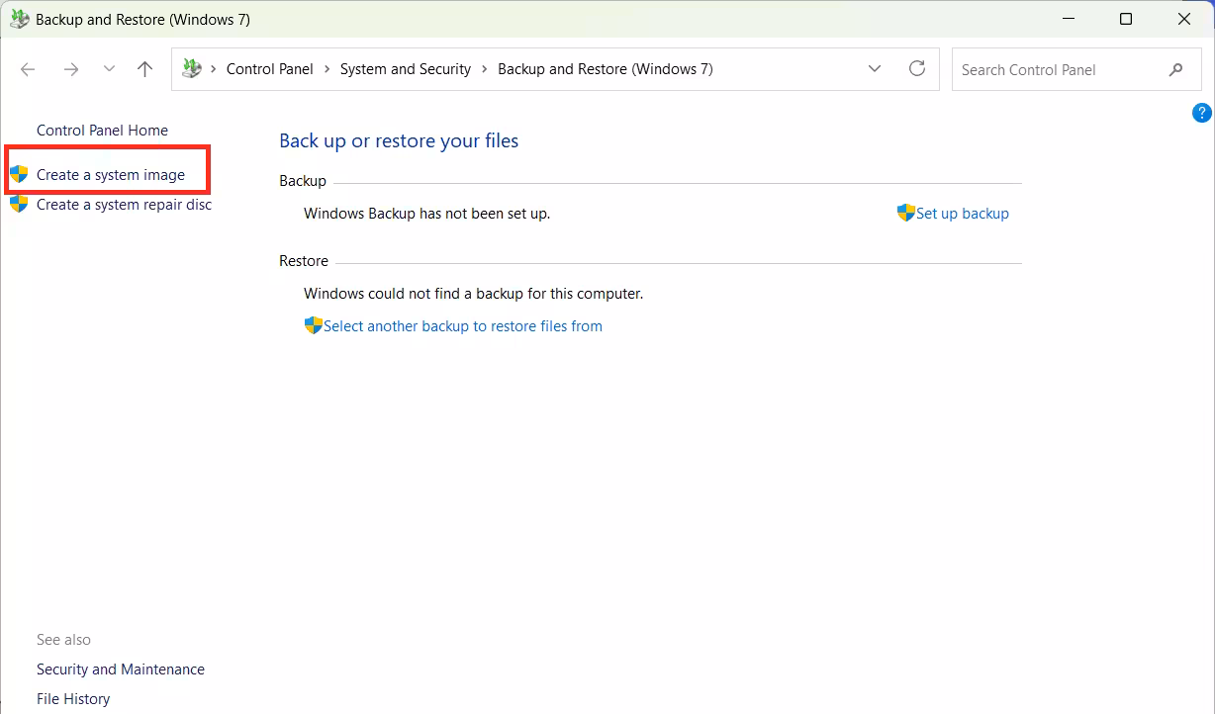
Task: Minimize the Backup and Restore window
Action: click(1069, 19)
